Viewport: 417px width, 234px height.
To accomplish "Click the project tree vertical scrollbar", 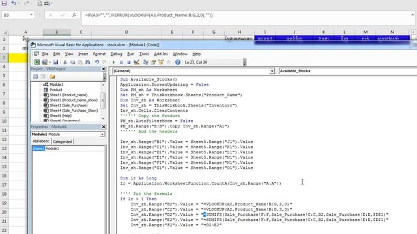I will 103,101.
